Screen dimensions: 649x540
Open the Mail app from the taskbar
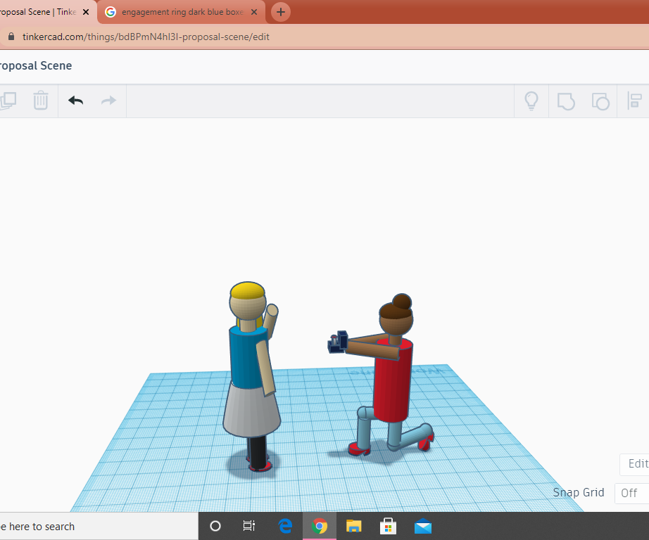[422, 525]
